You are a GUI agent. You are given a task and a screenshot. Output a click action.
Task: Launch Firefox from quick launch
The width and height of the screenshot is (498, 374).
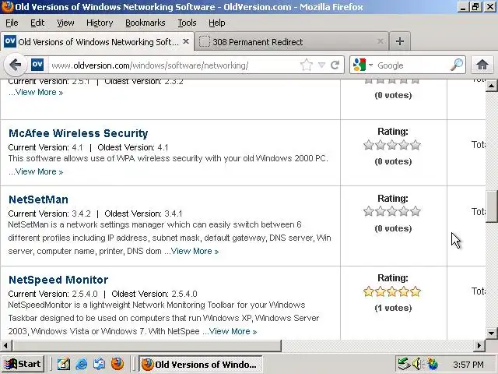[117, 364]
